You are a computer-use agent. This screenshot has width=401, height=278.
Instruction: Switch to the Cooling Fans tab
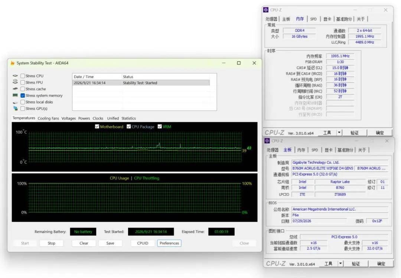coord(48,118)
